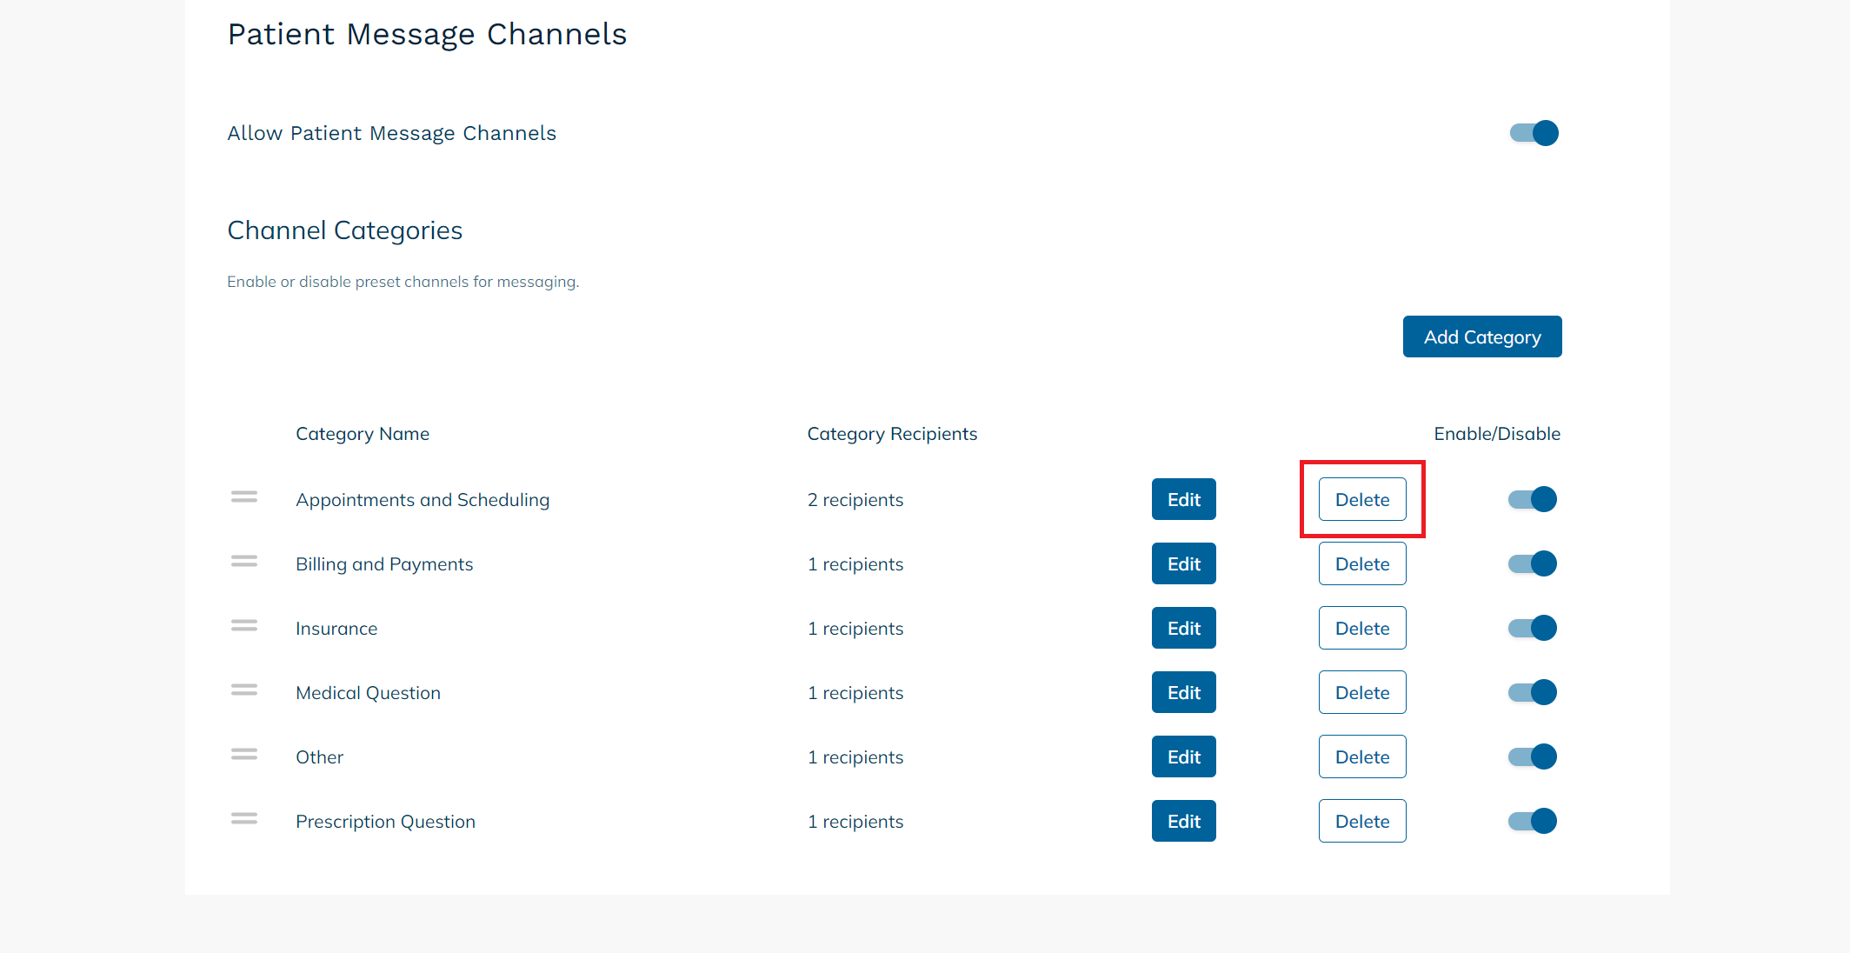The image size is (1850, 953).
Task: Click the 'Allow Patient Message Channels' label
Action: click(392, 133)
